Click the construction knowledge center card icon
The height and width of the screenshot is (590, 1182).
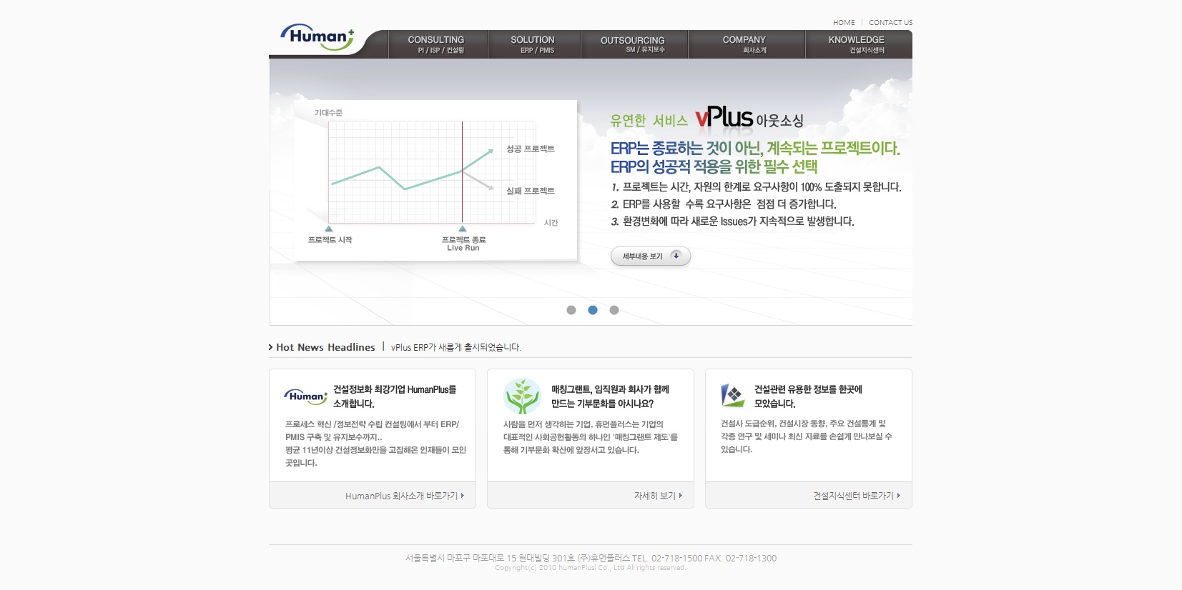732,395
